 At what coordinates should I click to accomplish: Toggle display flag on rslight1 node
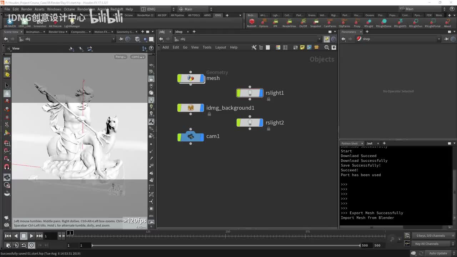tap(261, 93)
